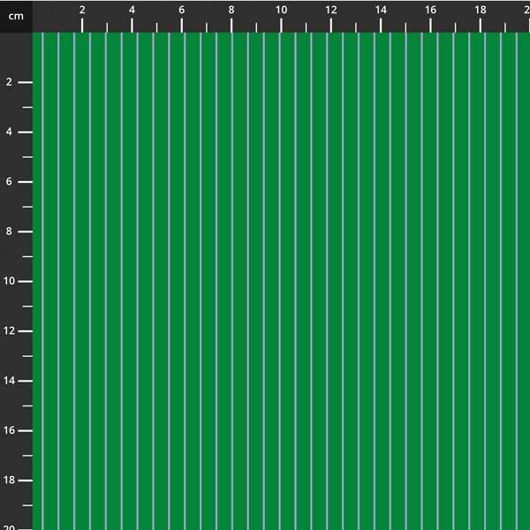This screenshot has height=530, width=530.
Task: Click the 4 mark on the horizontal ruler
Action: (132, 10)
